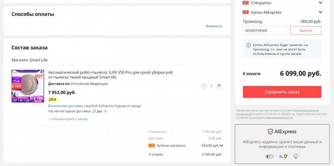The image size is (334, 166).
Task: Expand Купоны магазина discount dropdown
Action: [x=221, y=145]
